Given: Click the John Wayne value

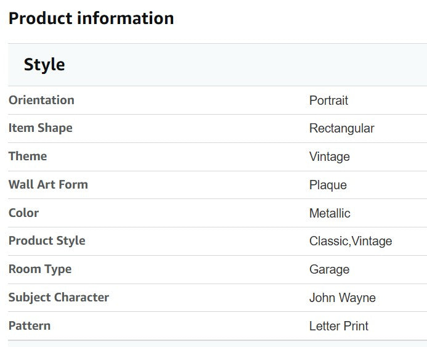Looking at the screenshot, I should 343,298.
